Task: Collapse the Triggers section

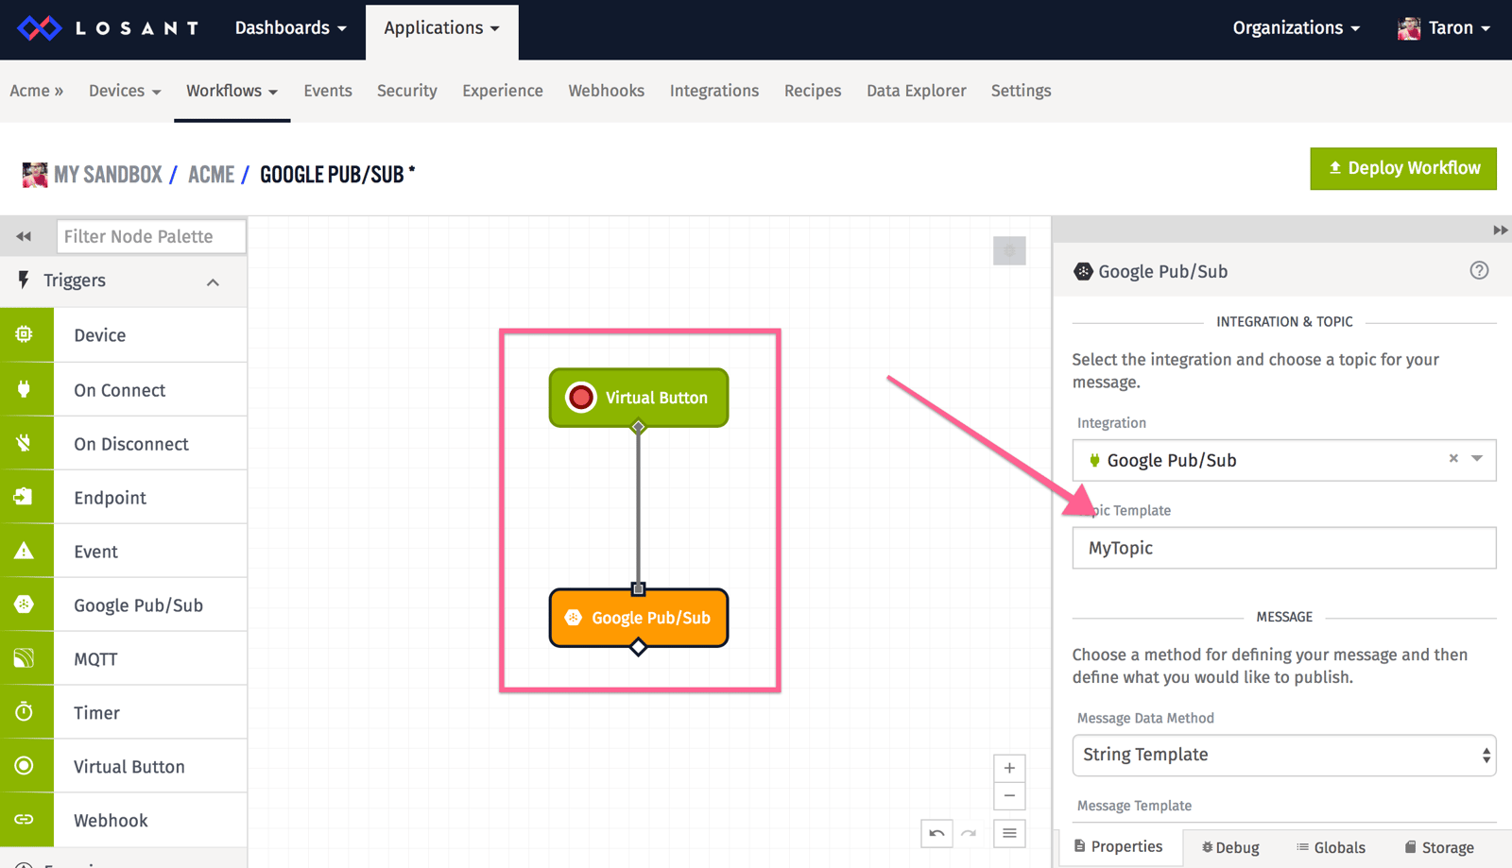Action: [x=212, y=281]
